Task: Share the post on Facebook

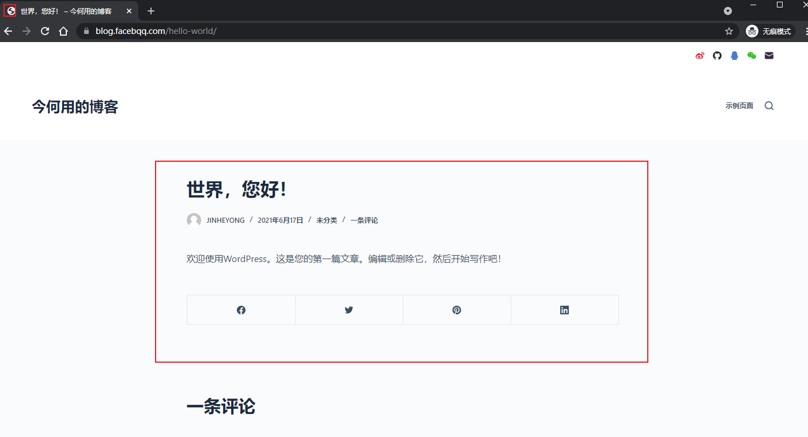Action: 241,310
